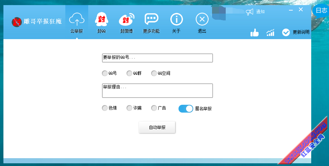The image size is (329, 166).
Task: Choose 色情 as report reason
Action: (105, 108)
